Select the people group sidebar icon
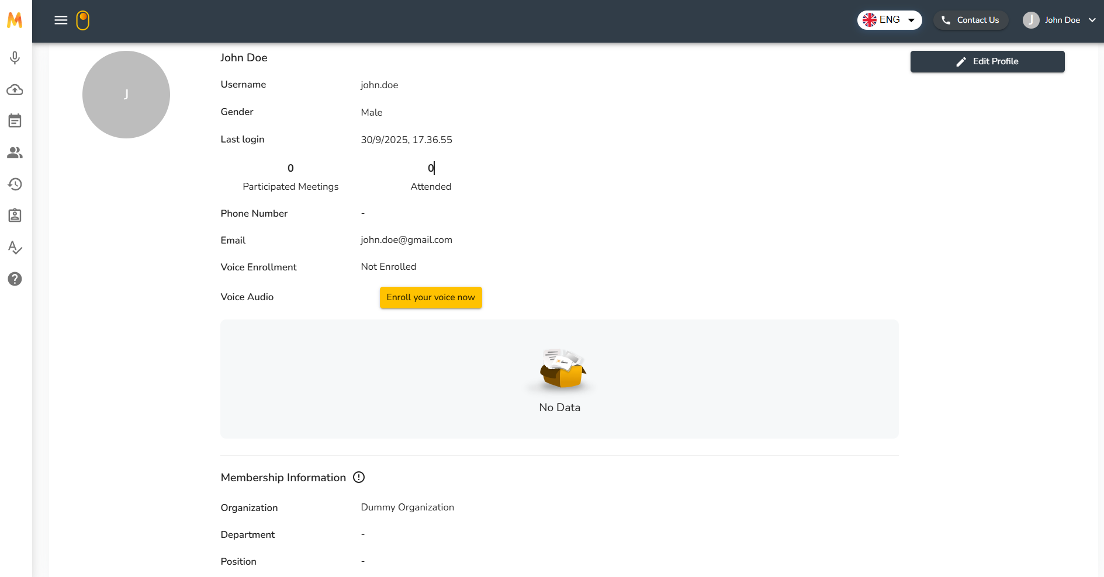The image size is (1104, 577). point(15,152)
